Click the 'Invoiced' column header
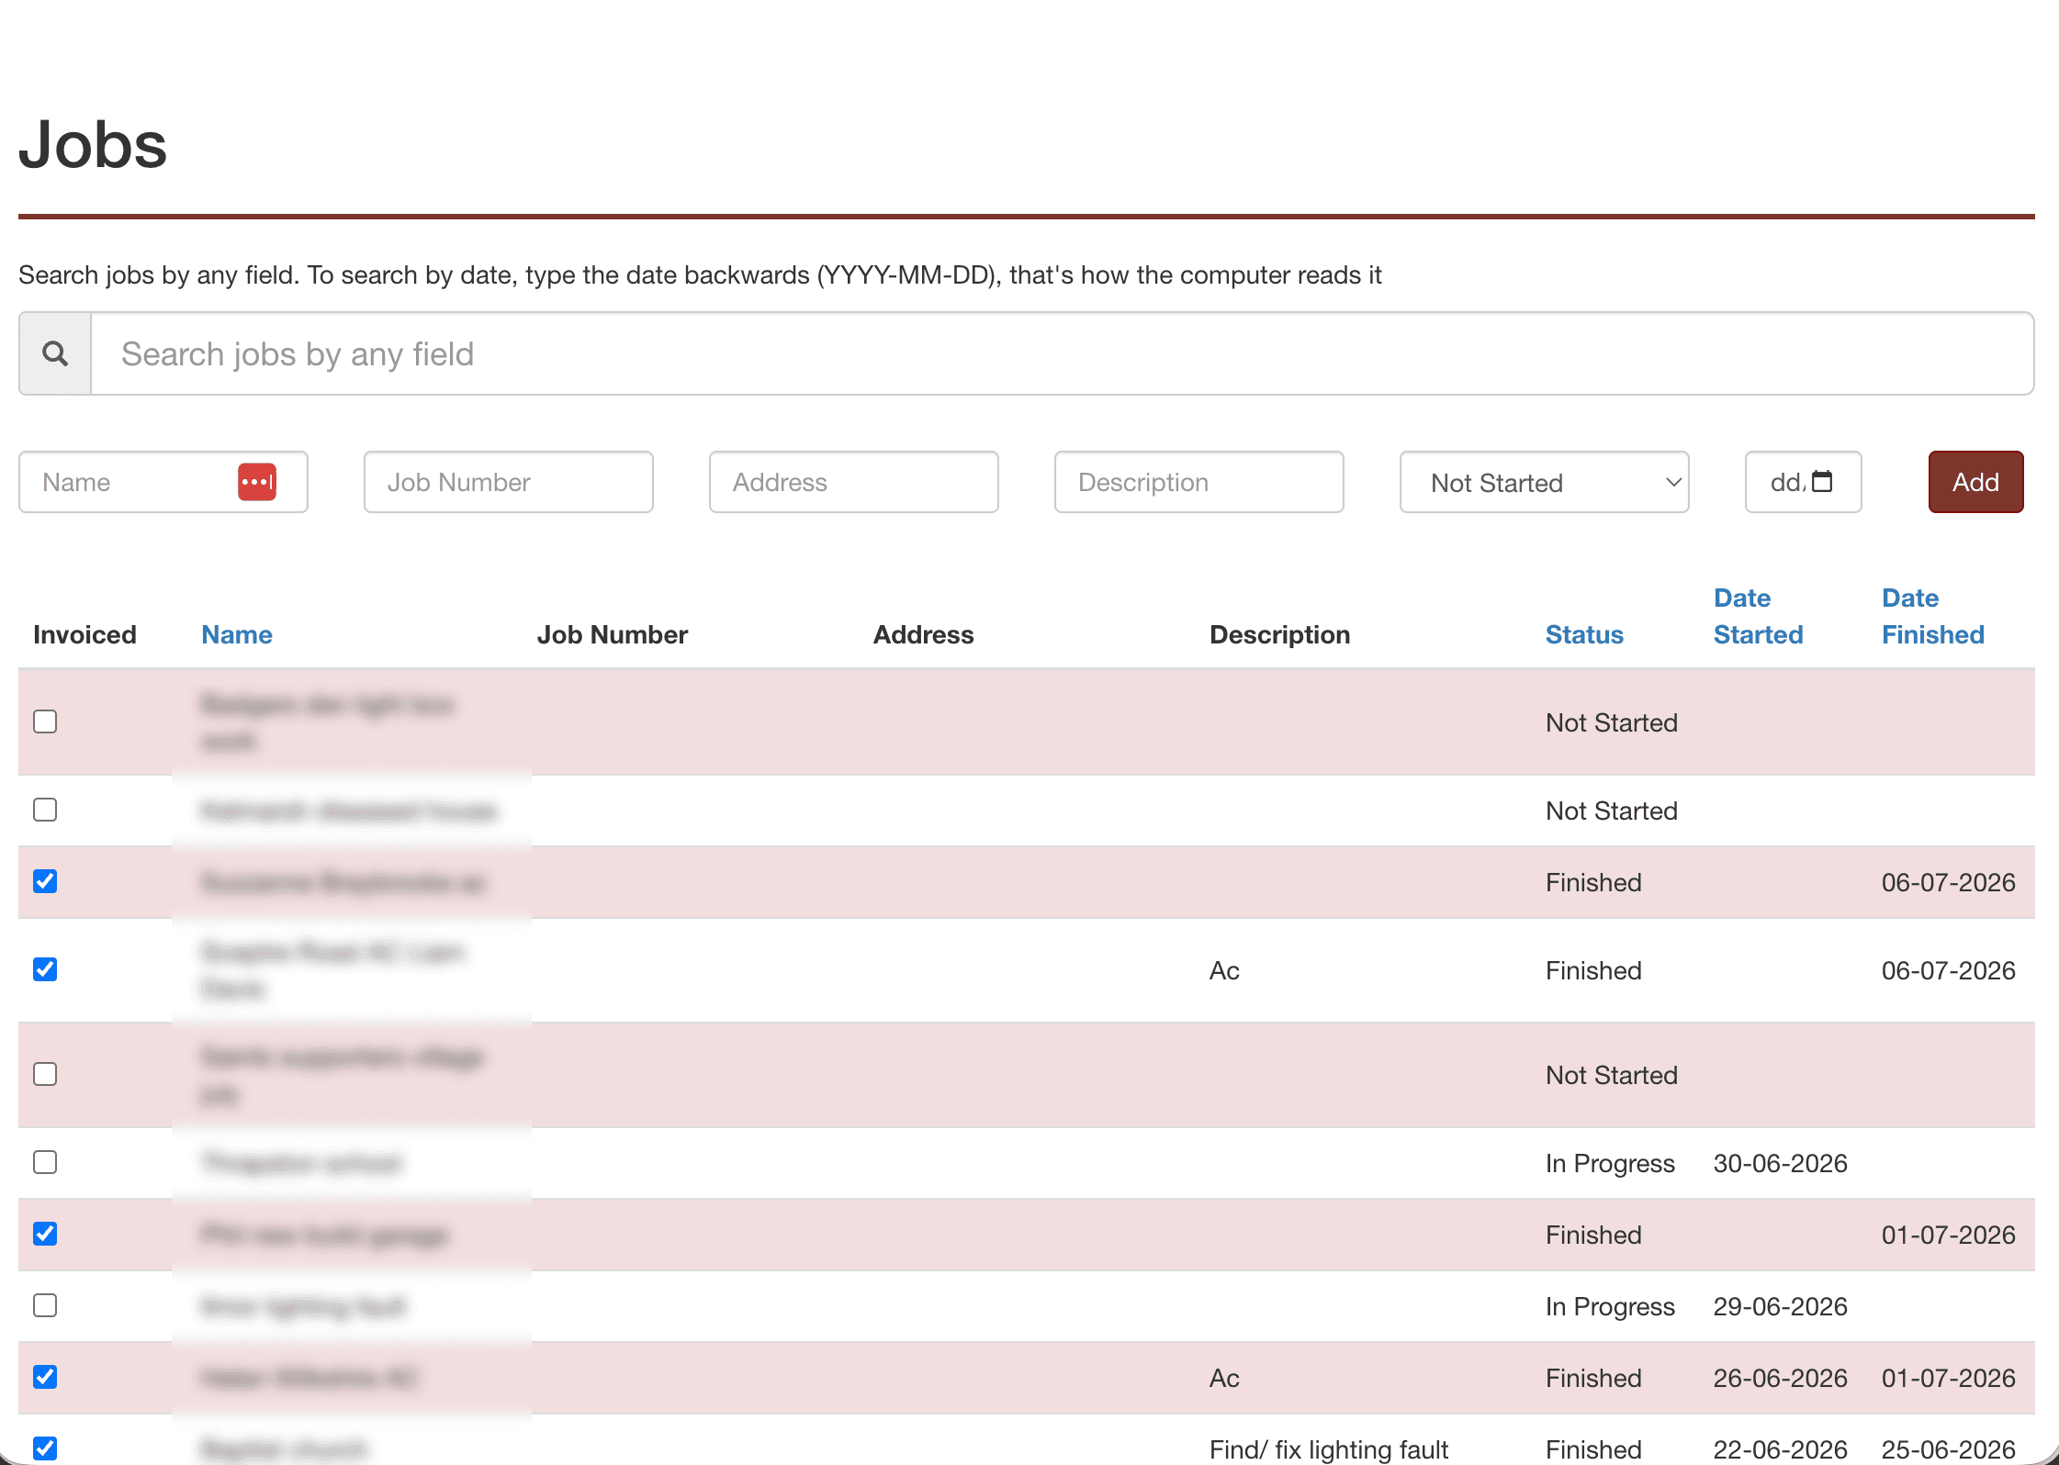The height and width of the screenshot is (1465, 2059). [x=84, y=634]
